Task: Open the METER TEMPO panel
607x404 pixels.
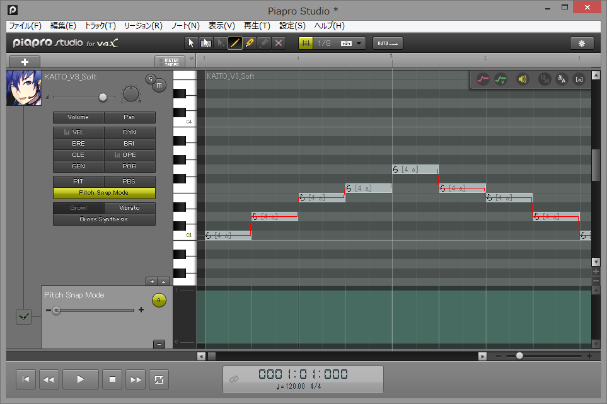Action: 170,62
